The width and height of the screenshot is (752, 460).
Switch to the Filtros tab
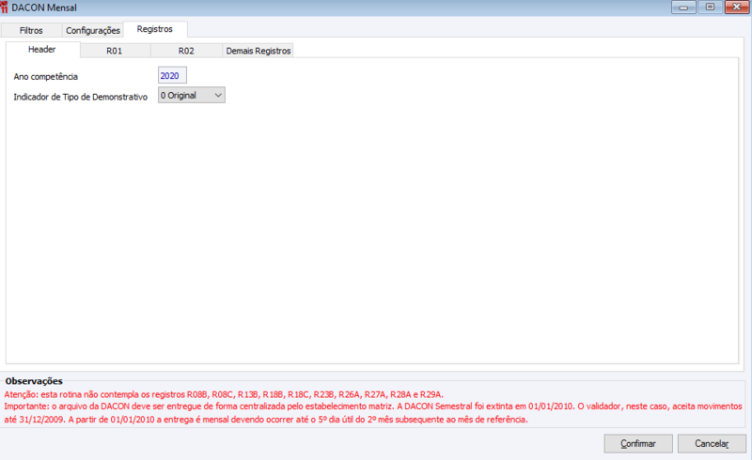click(31, 30)
